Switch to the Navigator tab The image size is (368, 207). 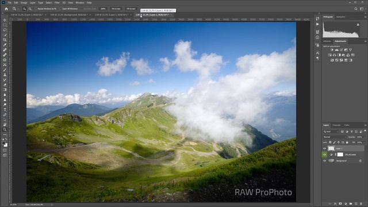click(x=340, y=17)
